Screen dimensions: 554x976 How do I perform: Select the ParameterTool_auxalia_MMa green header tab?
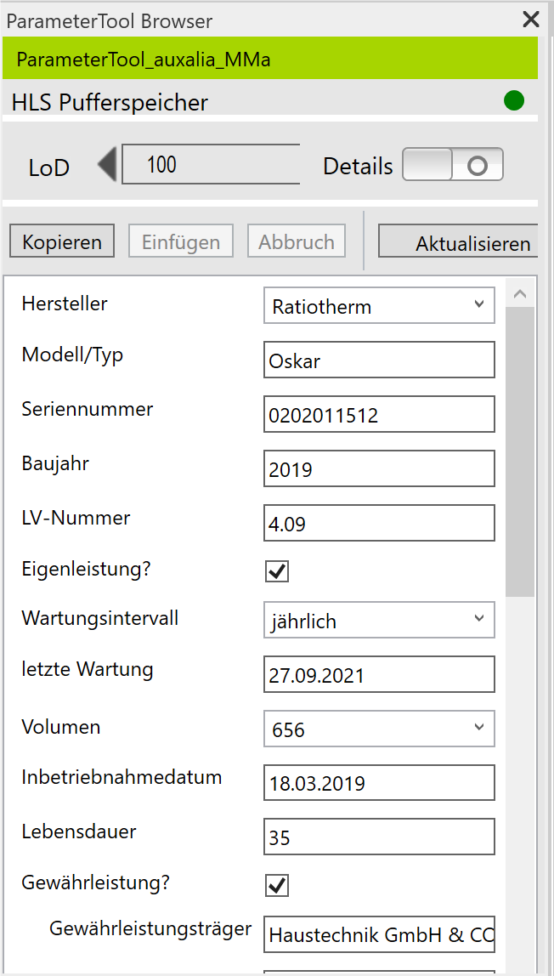pyautogui.click(x=270, y=60)
